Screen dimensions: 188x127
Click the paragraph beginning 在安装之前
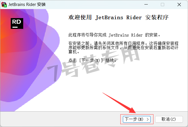point(123,48)
